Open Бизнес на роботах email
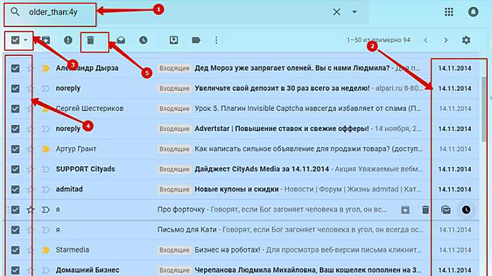Screen dimensions: 492x276 tap(227, 250)
